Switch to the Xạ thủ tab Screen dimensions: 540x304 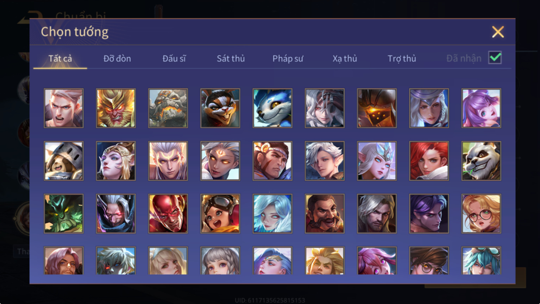tap(345, 58)
